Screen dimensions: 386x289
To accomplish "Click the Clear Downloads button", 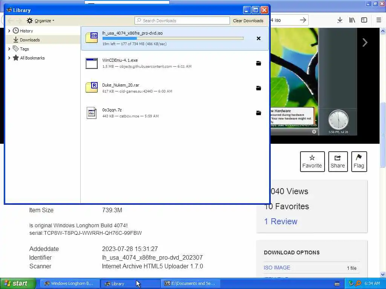I will 248,21.
